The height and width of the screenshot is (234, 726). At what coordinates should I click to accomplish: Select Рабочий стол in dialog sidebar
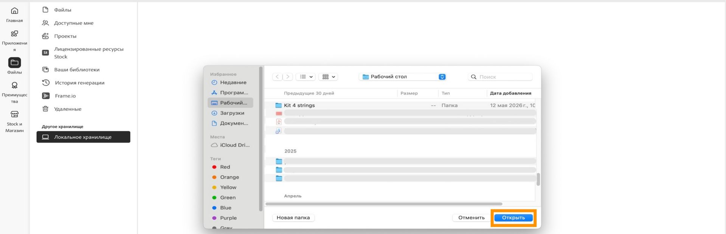coord(230,103)
